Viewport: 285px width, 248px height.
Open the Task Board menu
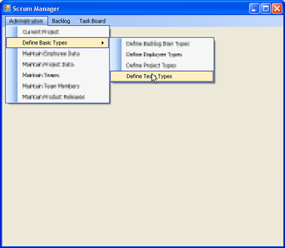click(x=92, y=21)
